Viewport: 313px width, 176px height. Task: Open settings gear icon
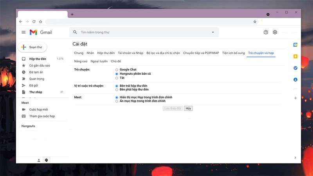click(x=275, y=32)
